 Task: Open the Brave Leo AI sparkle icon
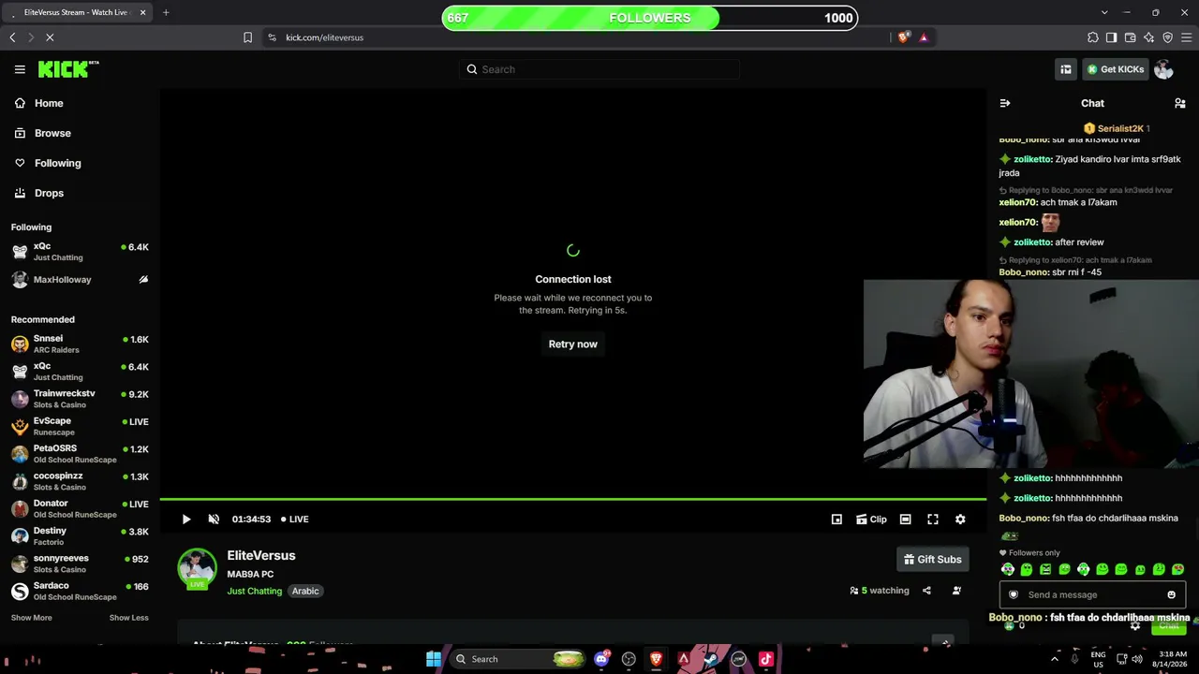click(x=1148, y=37)
